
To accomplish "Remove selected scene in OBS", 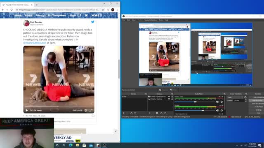I will 127,113.
